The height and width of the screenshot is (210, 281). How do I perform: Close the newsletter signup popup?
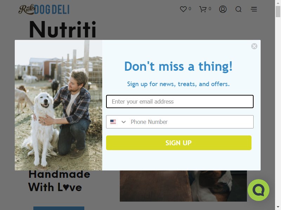[x=254, y=46]
